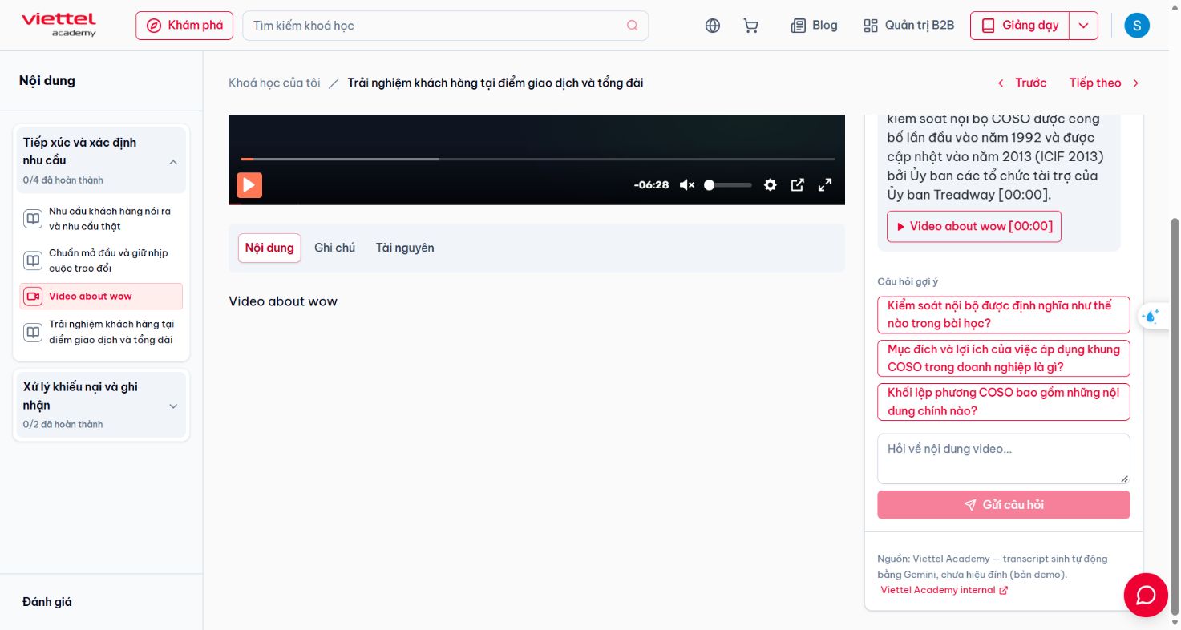Click the Khám phá button
The image size is (1181, 630).
[x=184, y=26]
